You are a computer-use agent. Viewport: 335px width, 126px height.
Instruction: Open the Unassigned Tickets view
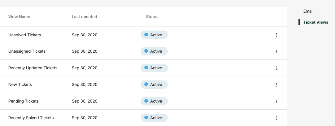point(27,51)
